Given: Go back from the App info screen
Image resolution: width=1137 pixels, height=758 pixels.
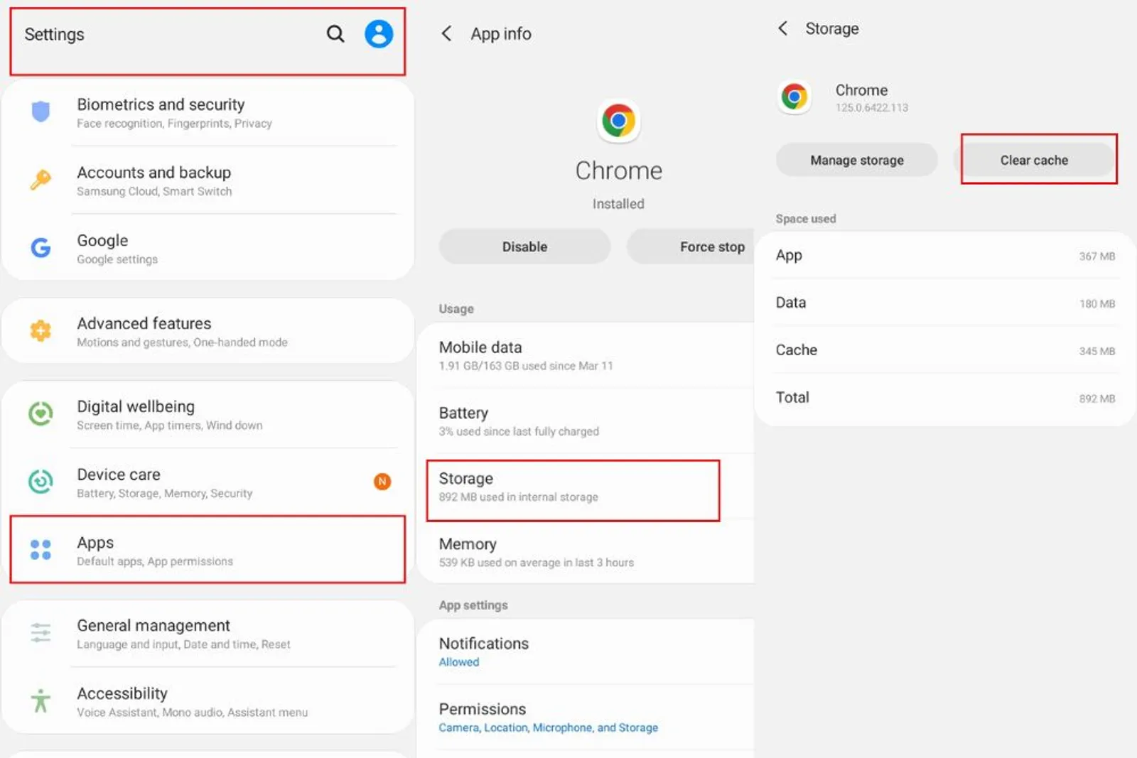Looking at the screenshot, I should (x=446, y=33).
